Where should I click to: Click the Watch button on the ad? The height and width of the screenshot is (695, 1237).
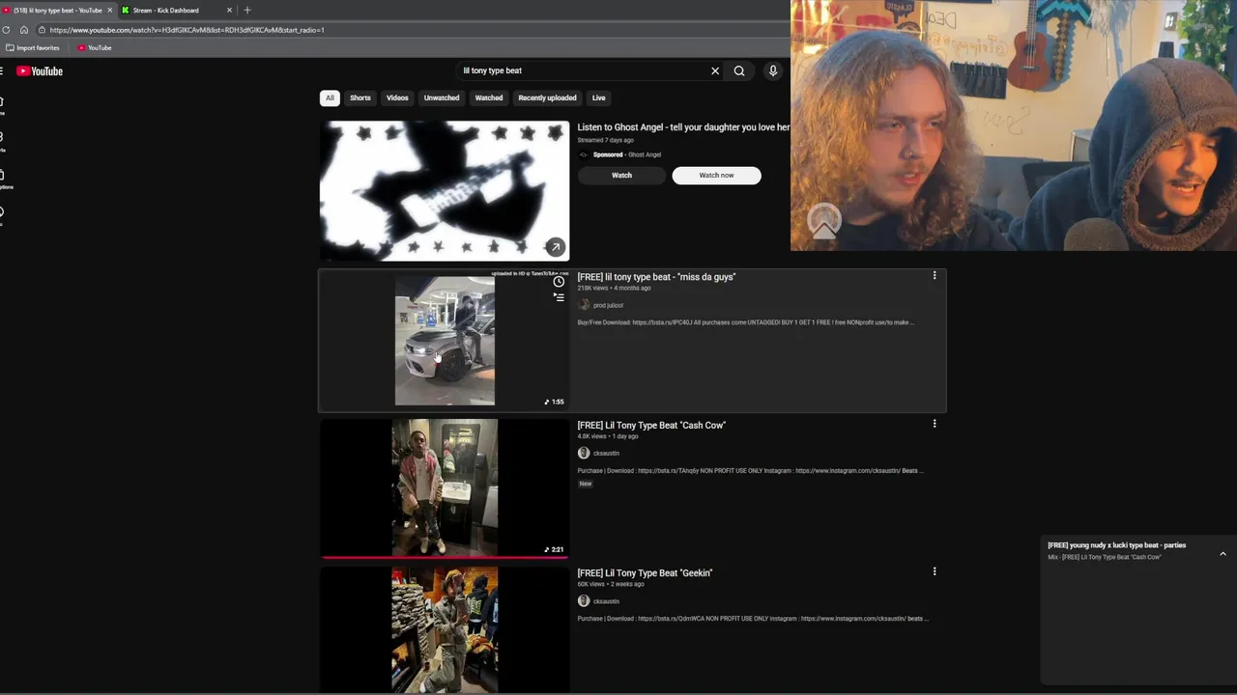click(x=621, y=175)
